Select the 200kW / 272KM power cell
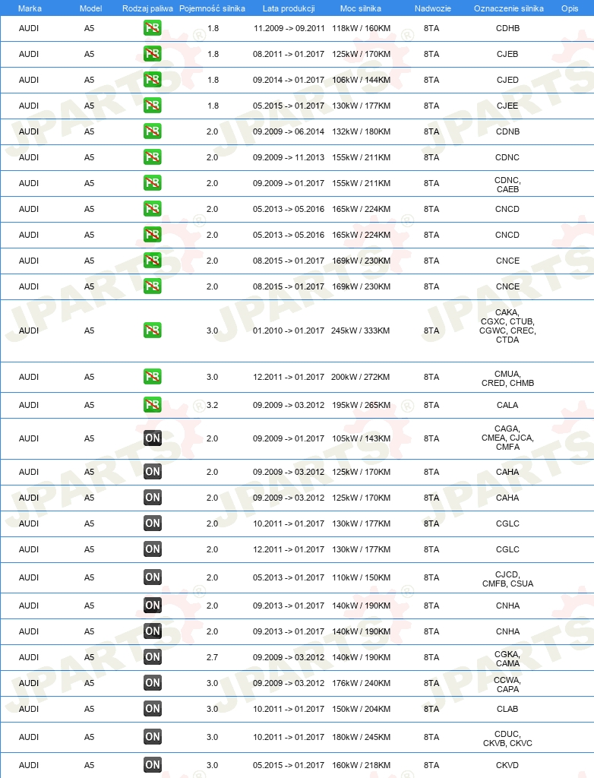Viewport: 594px width, 778px height. tap(361, 377)
